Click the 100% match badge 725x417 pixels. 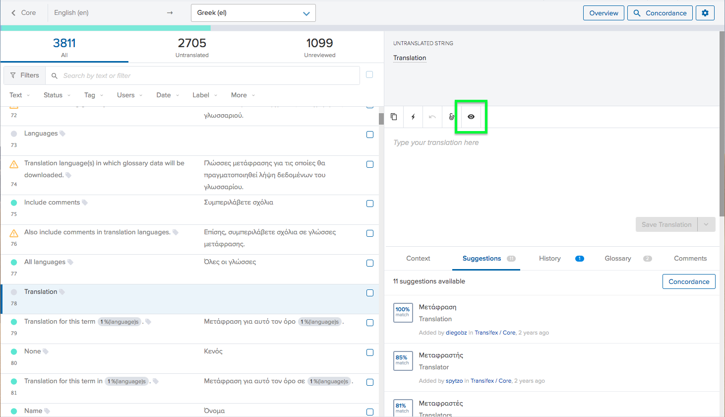403,313
